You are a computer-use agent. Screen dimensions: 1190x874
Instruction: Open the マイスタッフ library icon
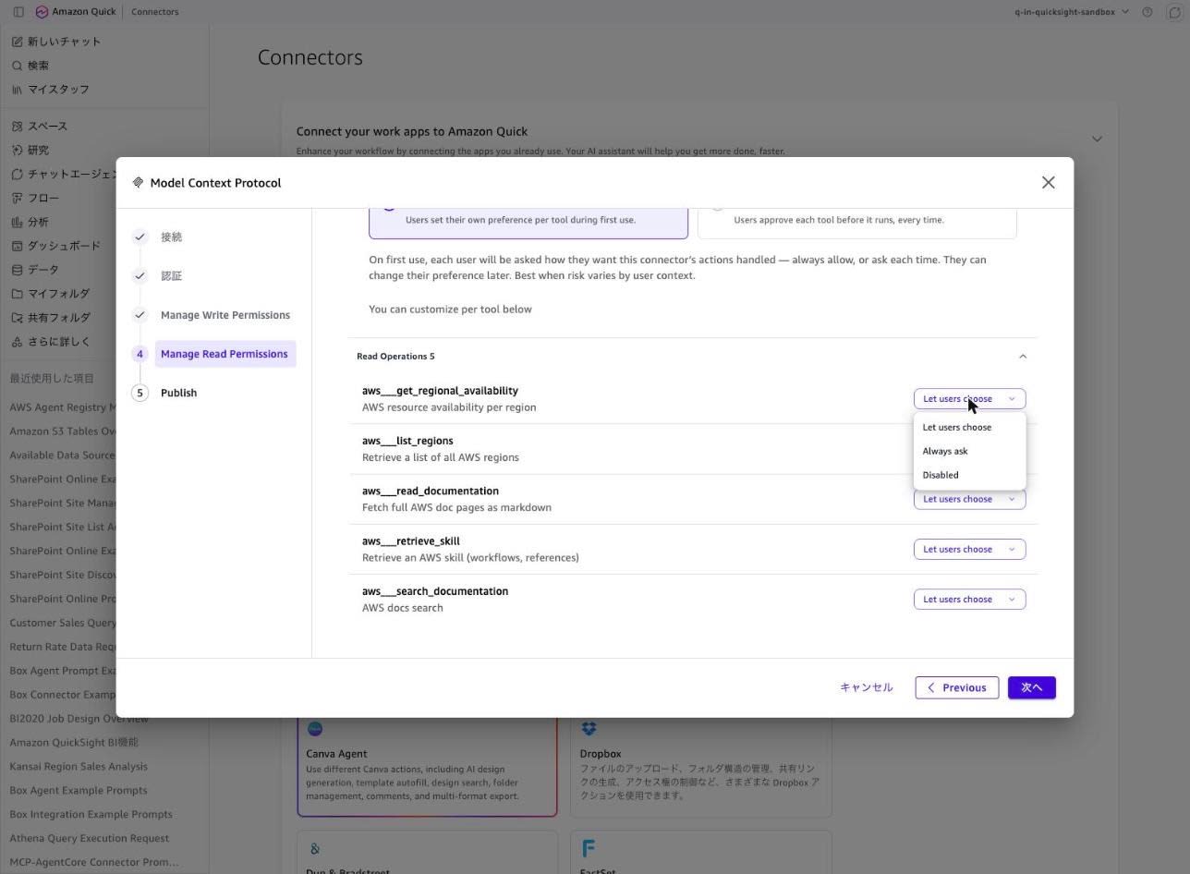17,90
